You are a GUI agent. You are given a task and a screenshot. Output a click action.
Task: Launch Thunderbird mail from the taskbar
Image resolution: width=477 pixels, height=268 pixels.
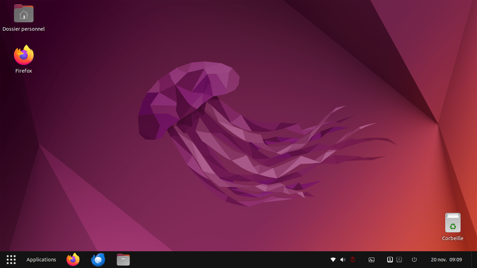98,260
